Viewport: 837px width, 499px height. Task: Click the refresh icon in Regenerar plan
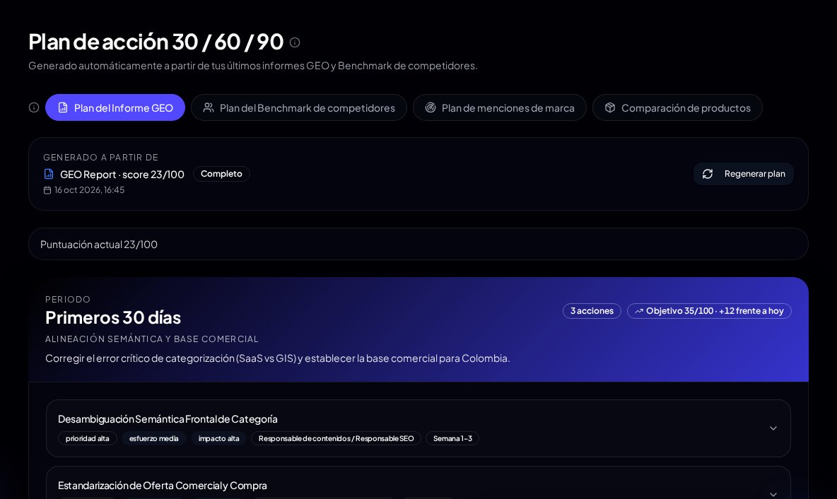tap(708, 174)
